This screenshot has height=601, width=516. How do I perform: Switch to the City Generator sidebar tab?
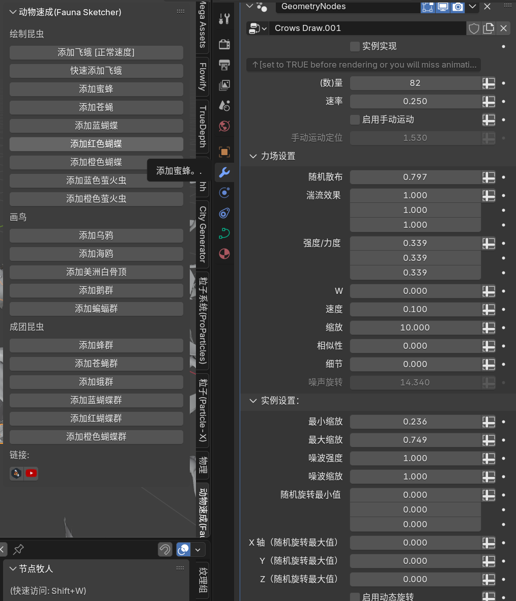[203, 234]
